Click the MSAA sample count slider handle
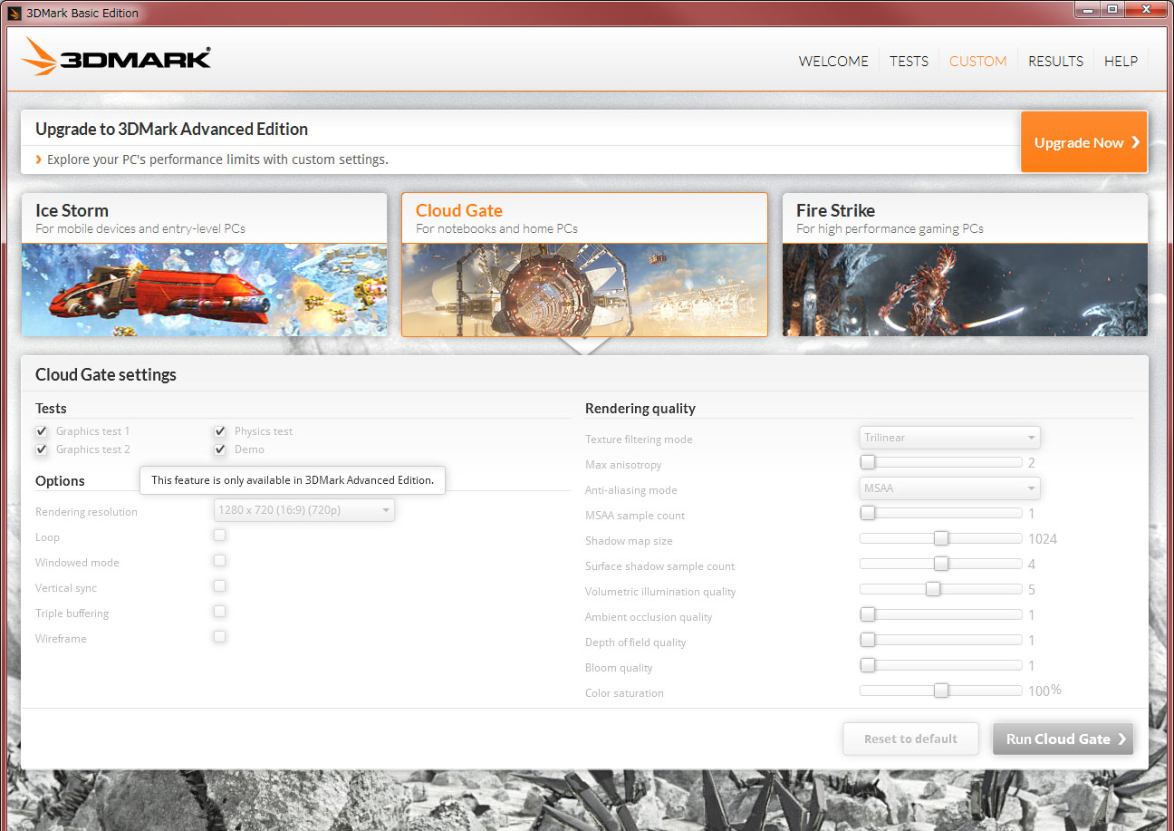The width and height of the screenshot is (1174, 831). [868, 513]
